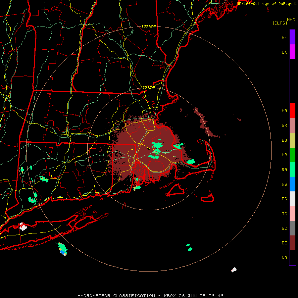Click the BI legend label
This screenshot has width=298, height=298.
(284, 243)
